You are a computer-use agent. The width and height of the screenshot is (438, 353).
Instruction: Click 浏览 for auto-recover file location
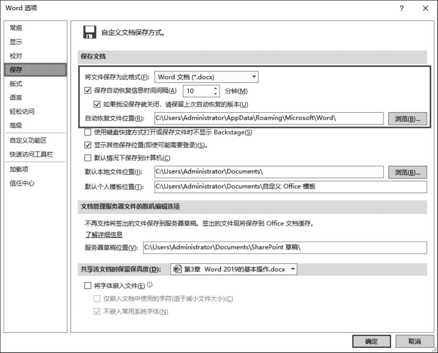point(408,119)
